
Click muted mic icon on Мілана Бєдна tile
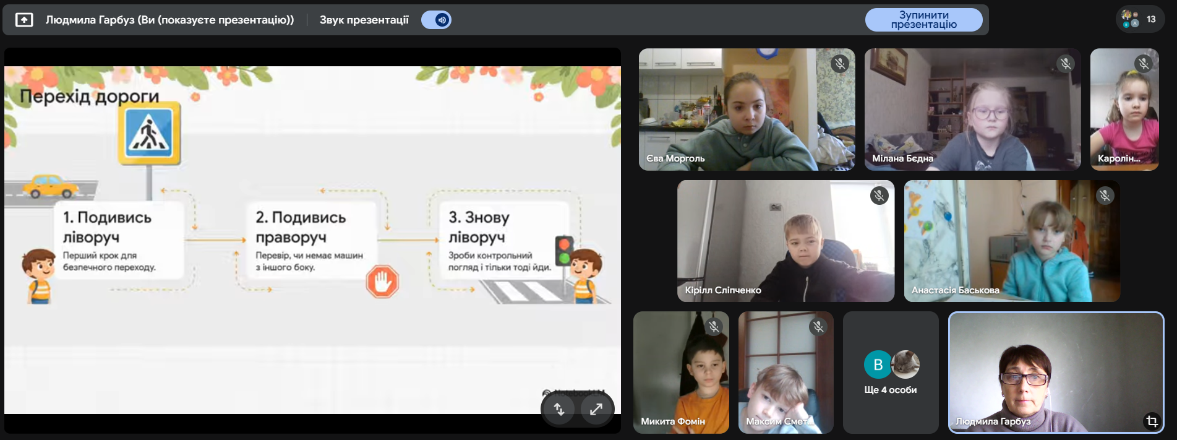coord(1065,64)
